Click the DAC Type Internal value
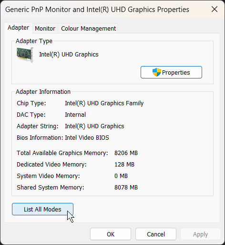 click(x=75, y=115)
